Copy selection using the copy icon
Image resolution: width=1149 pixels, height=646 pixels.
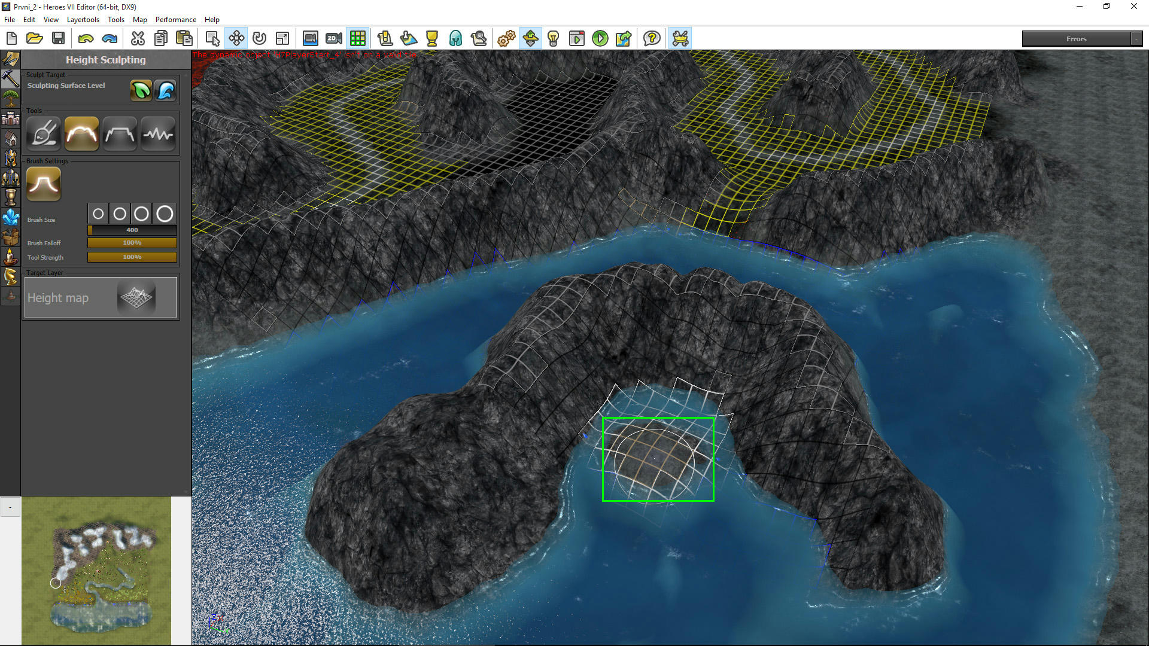point(161,39)
